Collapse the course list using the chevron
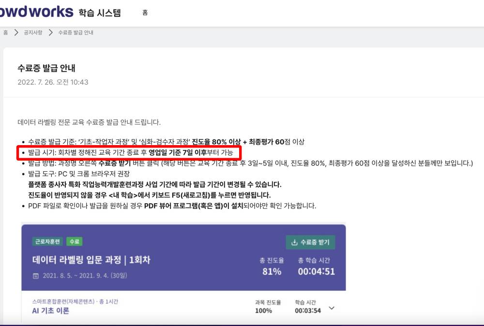484x326 pixels. click(331, 307)
